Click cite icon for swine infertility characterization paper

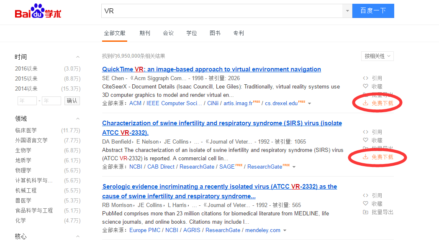(x=365, y=132)
